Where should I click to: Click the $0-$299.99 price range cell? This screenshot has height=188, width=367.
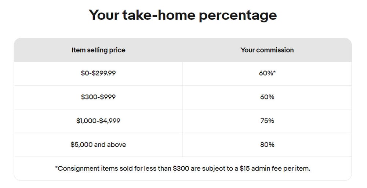(x=98, y=73)
